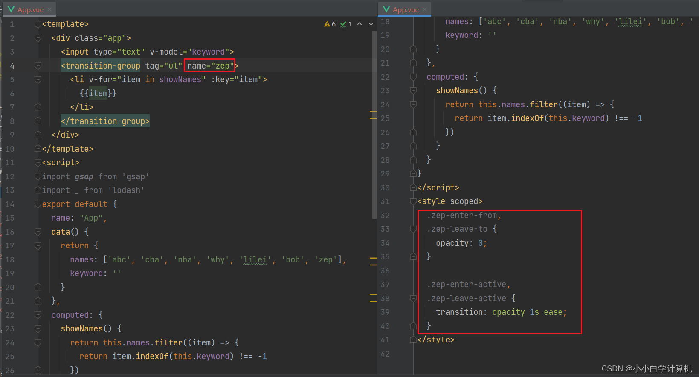
Task: Click the </template> closing tag
Action: (x=68, y=149)
